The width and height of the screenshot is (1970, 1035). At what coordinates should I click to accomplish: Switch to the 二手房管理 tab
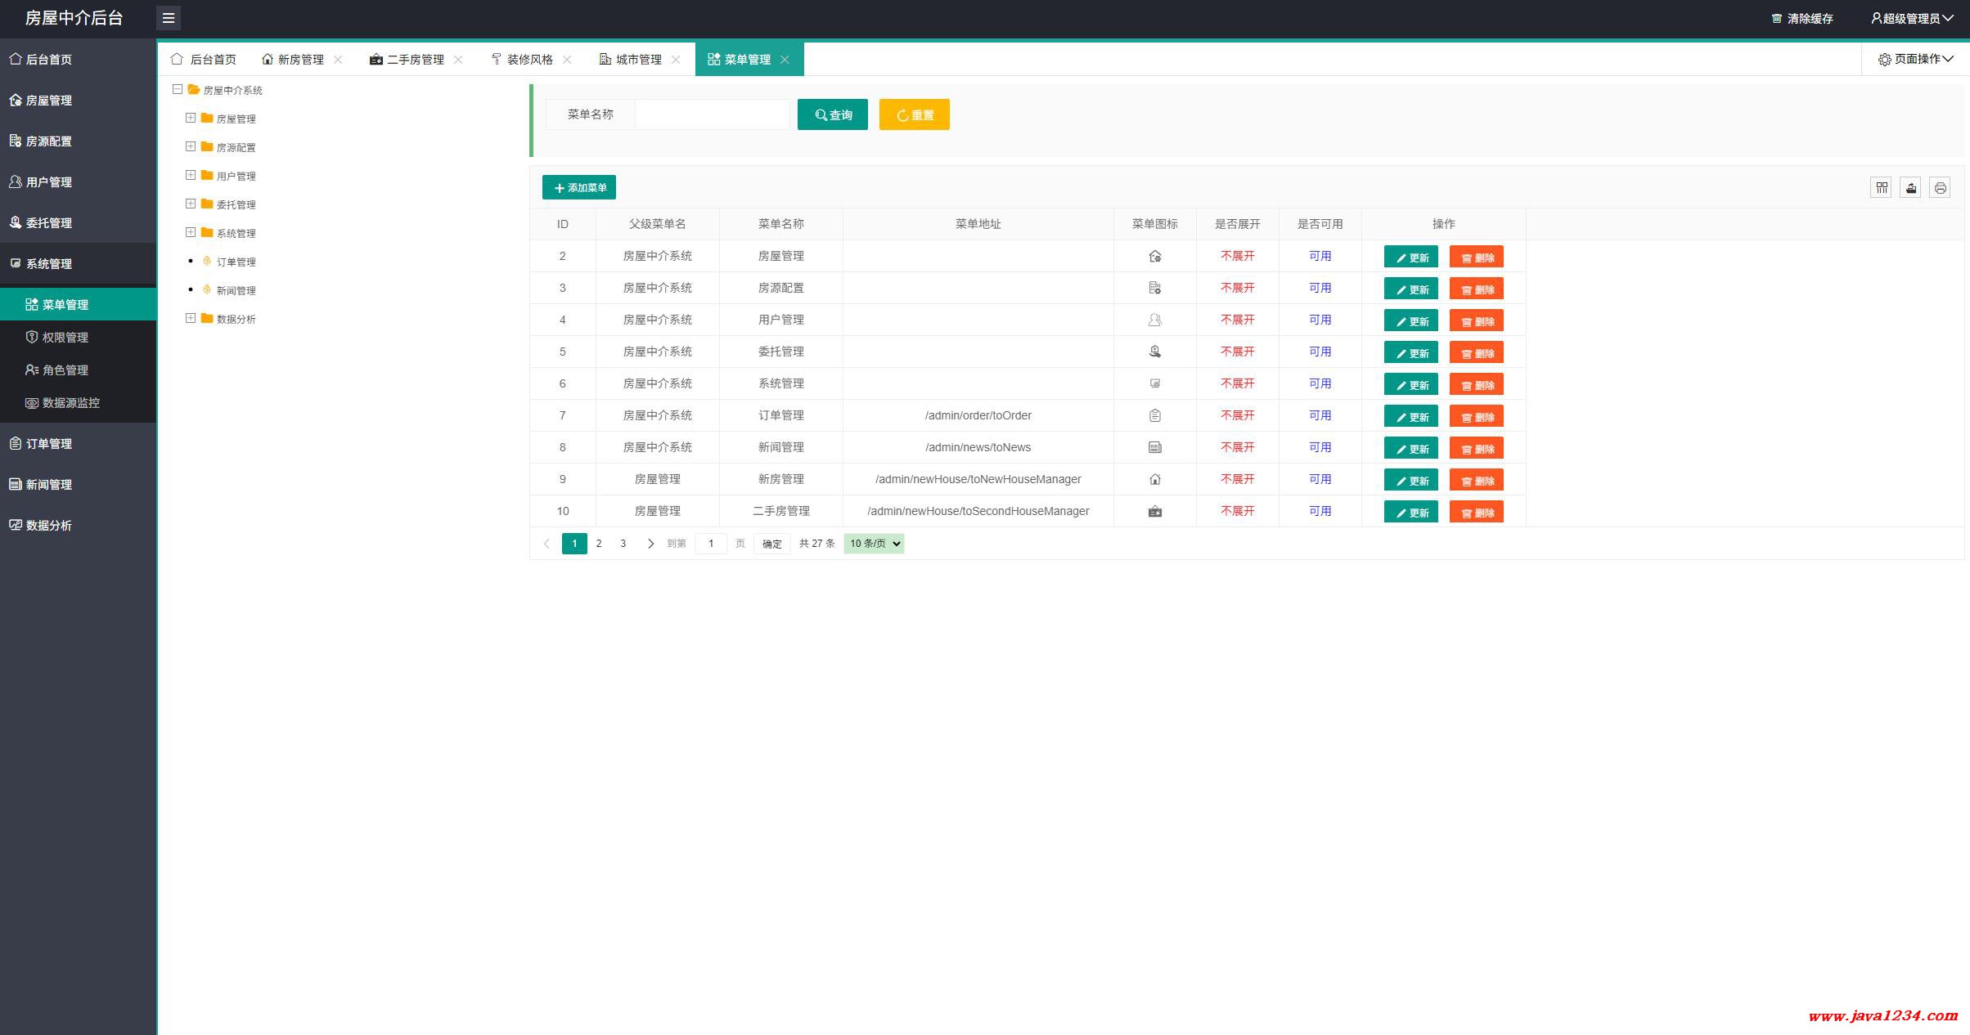(414, 60)
